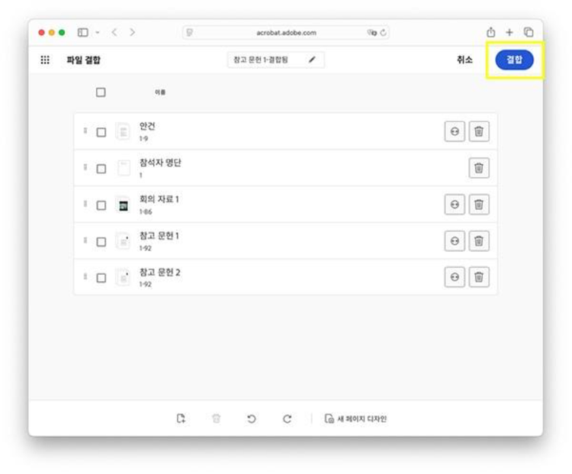Click the combined file name field

(x=276, y=60)
